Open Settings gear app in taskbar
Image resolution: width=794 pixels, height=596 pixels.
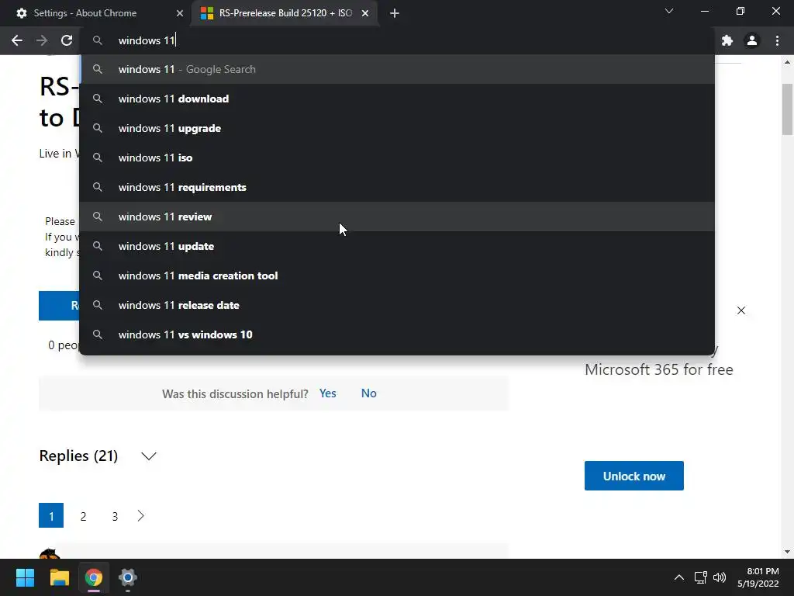click(x=128, y=577)
